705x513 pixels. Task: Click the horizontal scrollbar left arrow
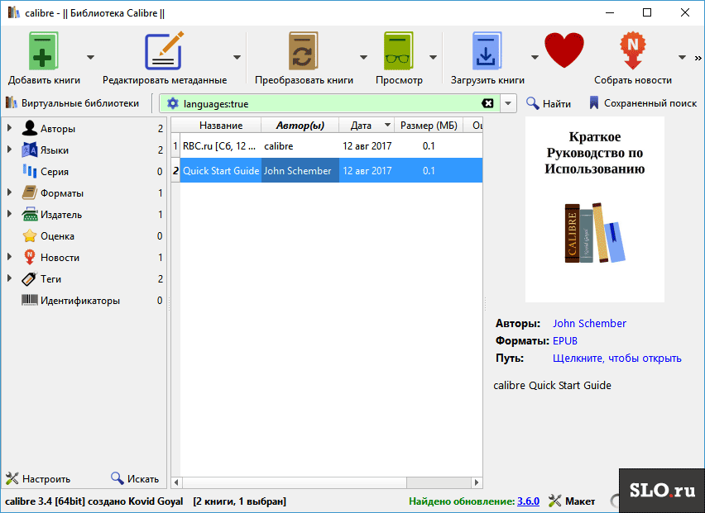176,482
